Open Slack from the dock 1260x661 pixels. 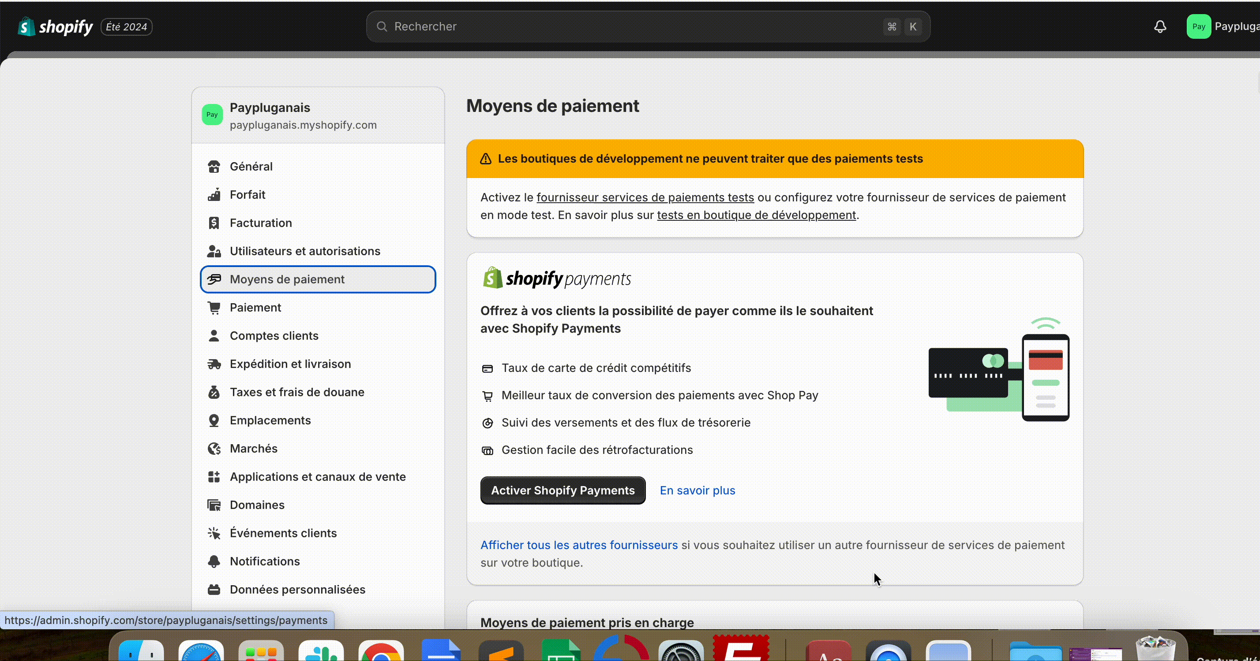[x=321, y=650]
